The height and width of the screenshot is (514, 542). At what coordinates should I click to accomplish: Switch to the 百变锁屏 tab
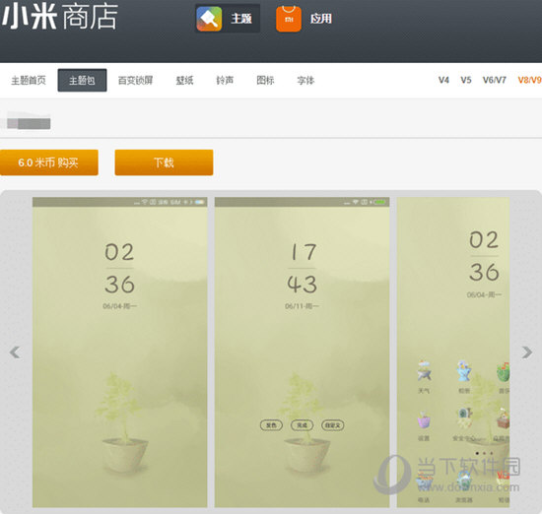click(x=136, y=81)
